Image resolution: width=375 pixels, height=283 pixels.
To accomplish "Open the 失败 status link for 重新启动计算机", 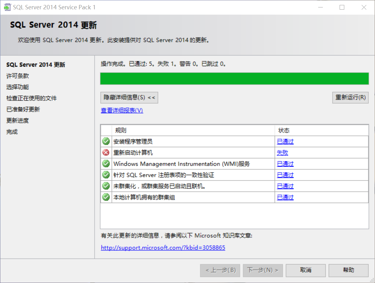I will (282, 153).
